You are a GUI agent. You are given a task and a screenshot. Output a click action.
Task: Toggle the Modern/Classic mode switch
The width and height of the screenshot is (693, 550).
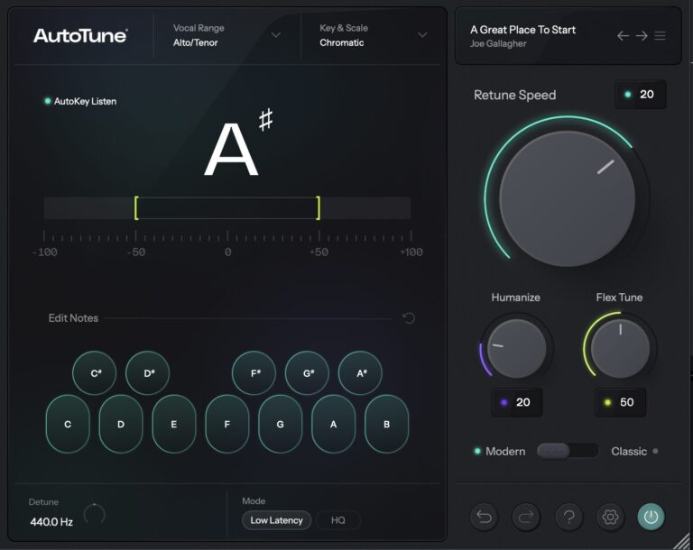[x=568, y=451]
